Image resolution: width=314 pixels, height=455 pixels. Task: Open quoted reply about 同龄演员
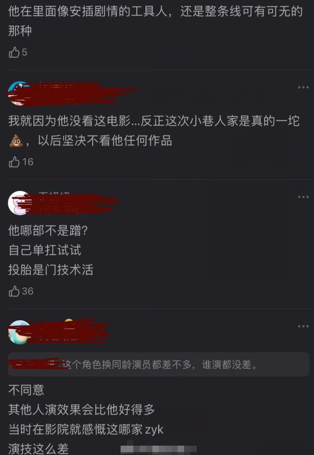(x=158, y=364)
